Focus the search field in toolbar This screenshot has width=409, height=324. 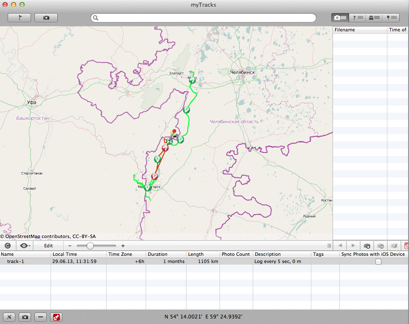coord(203,18)
